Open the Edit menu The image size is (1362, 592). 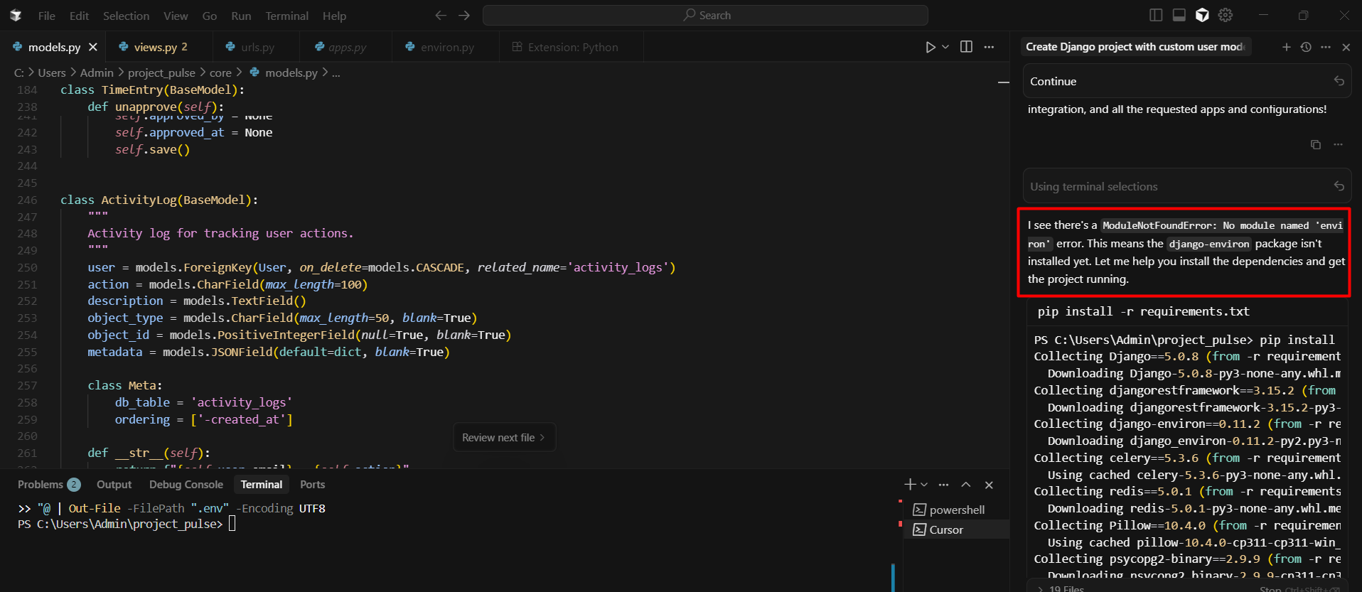tap(79, 16)
